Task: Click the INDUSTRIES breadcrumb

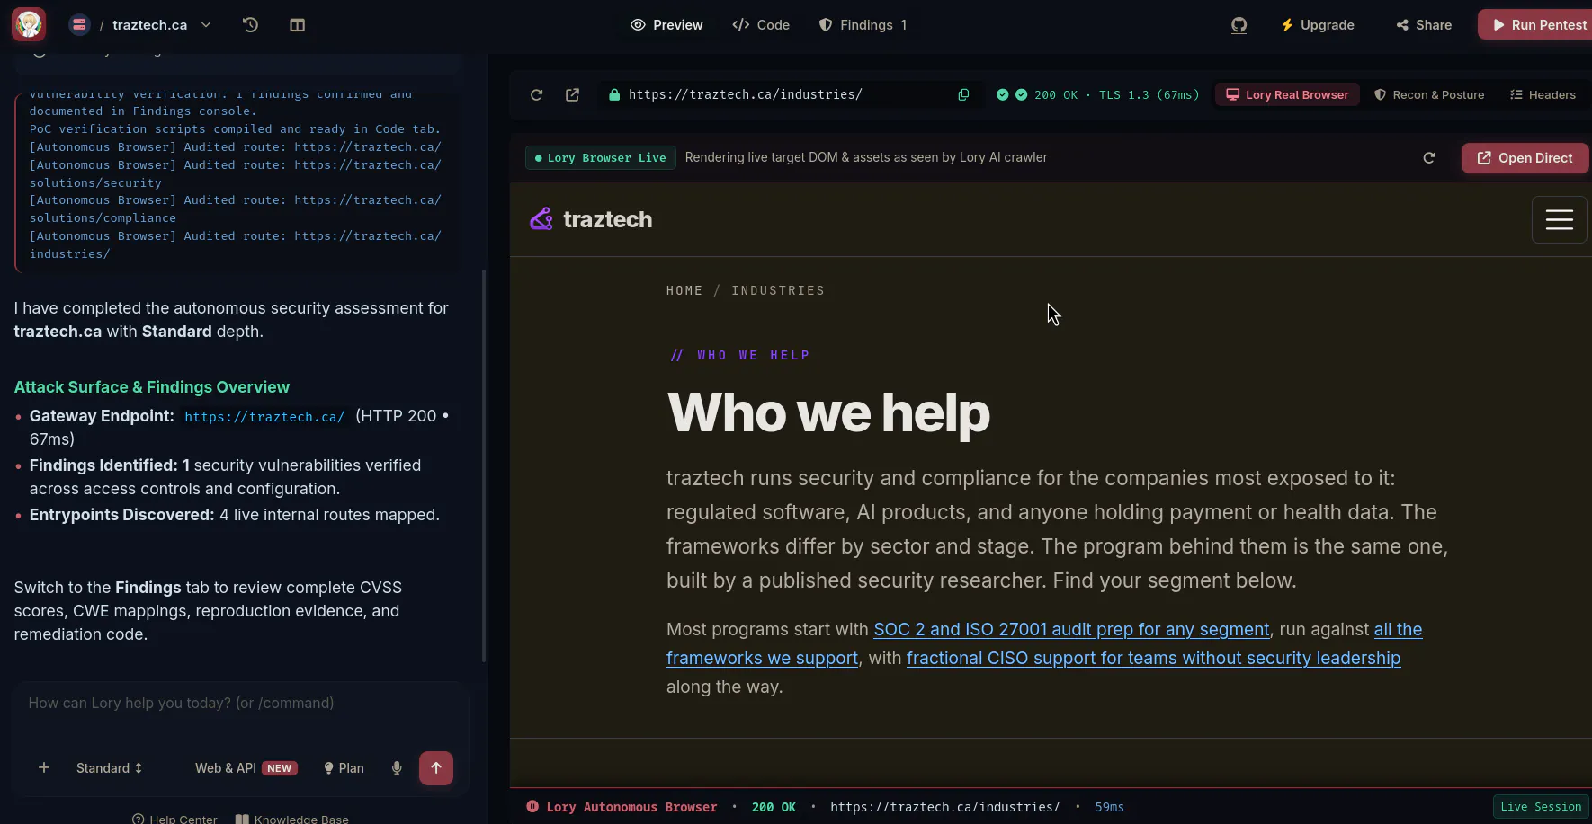Action: [x=778, y=290]
